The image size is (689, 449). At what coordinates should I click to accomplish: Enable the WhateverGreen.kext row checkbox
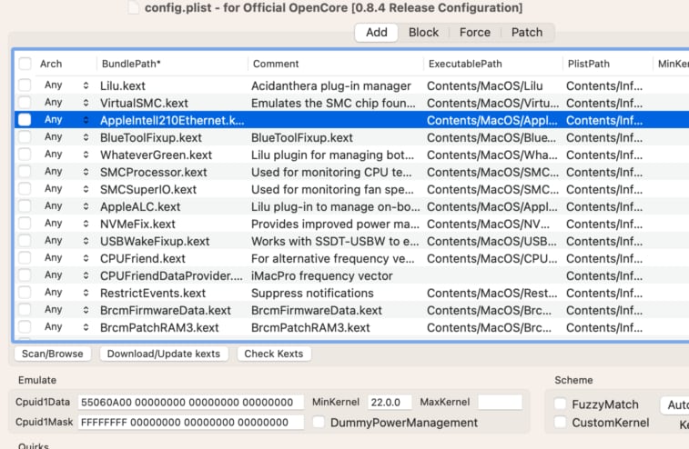coord(25,154)
